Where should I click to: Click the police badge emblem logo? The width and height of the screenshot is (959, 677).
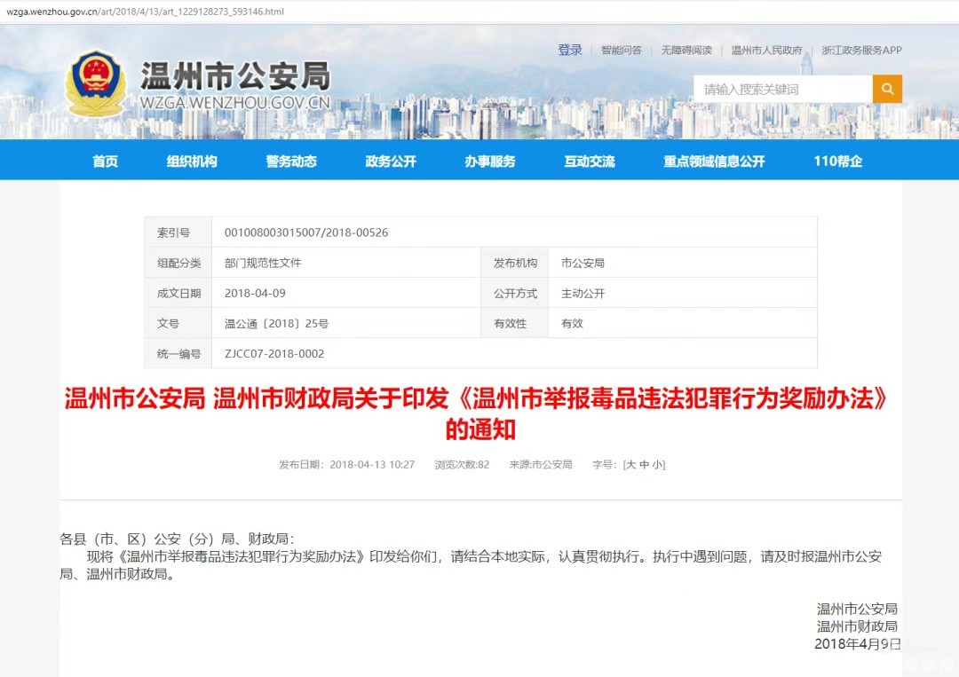point(95,83)
